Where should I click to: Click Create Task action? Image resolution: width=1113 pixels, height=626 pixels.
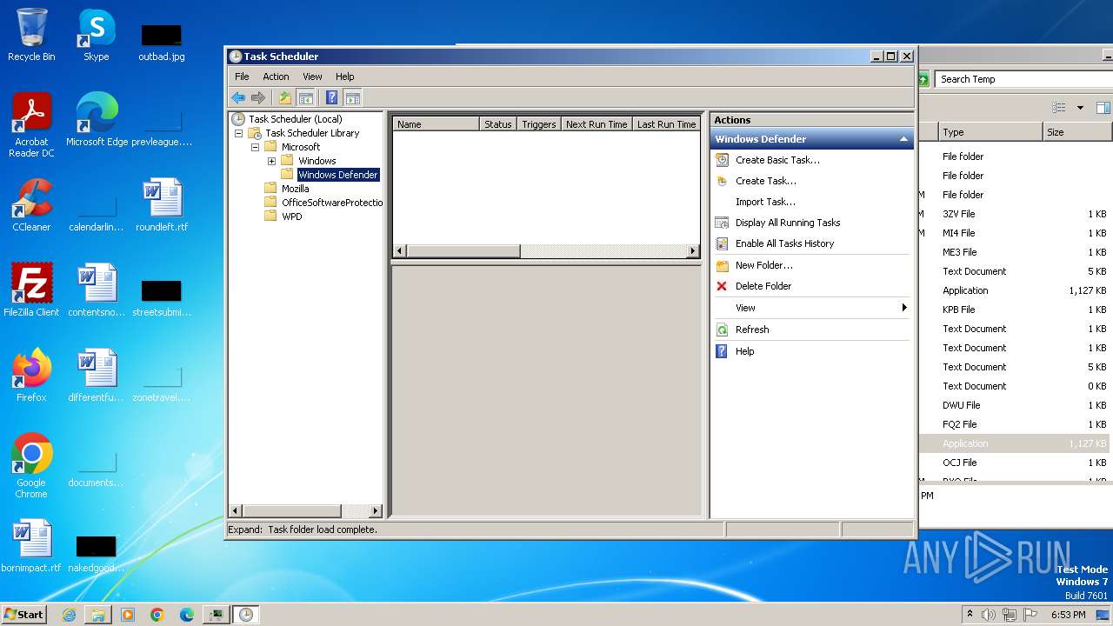(765, 181)
